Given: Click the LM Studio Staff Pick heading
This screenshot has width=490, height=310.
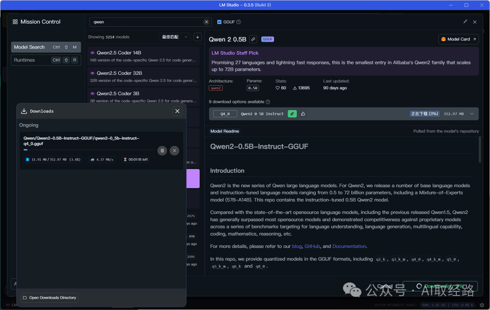Looking at the screenshot, I should point(235,53).
